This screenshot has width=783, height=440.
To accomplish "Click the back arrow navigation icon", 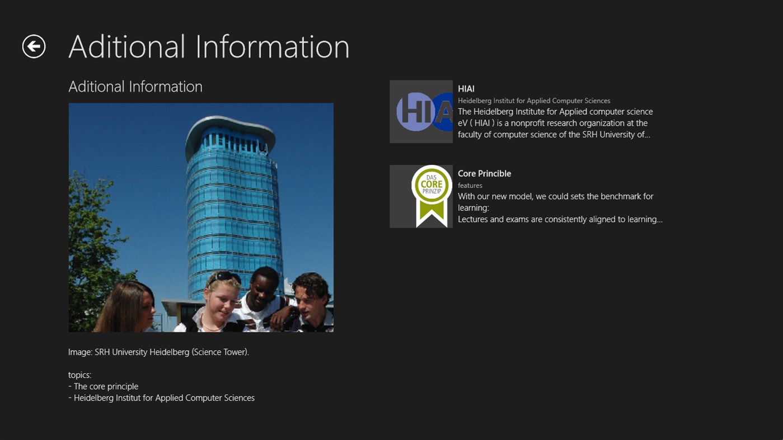I will click(x=35, y=46).
